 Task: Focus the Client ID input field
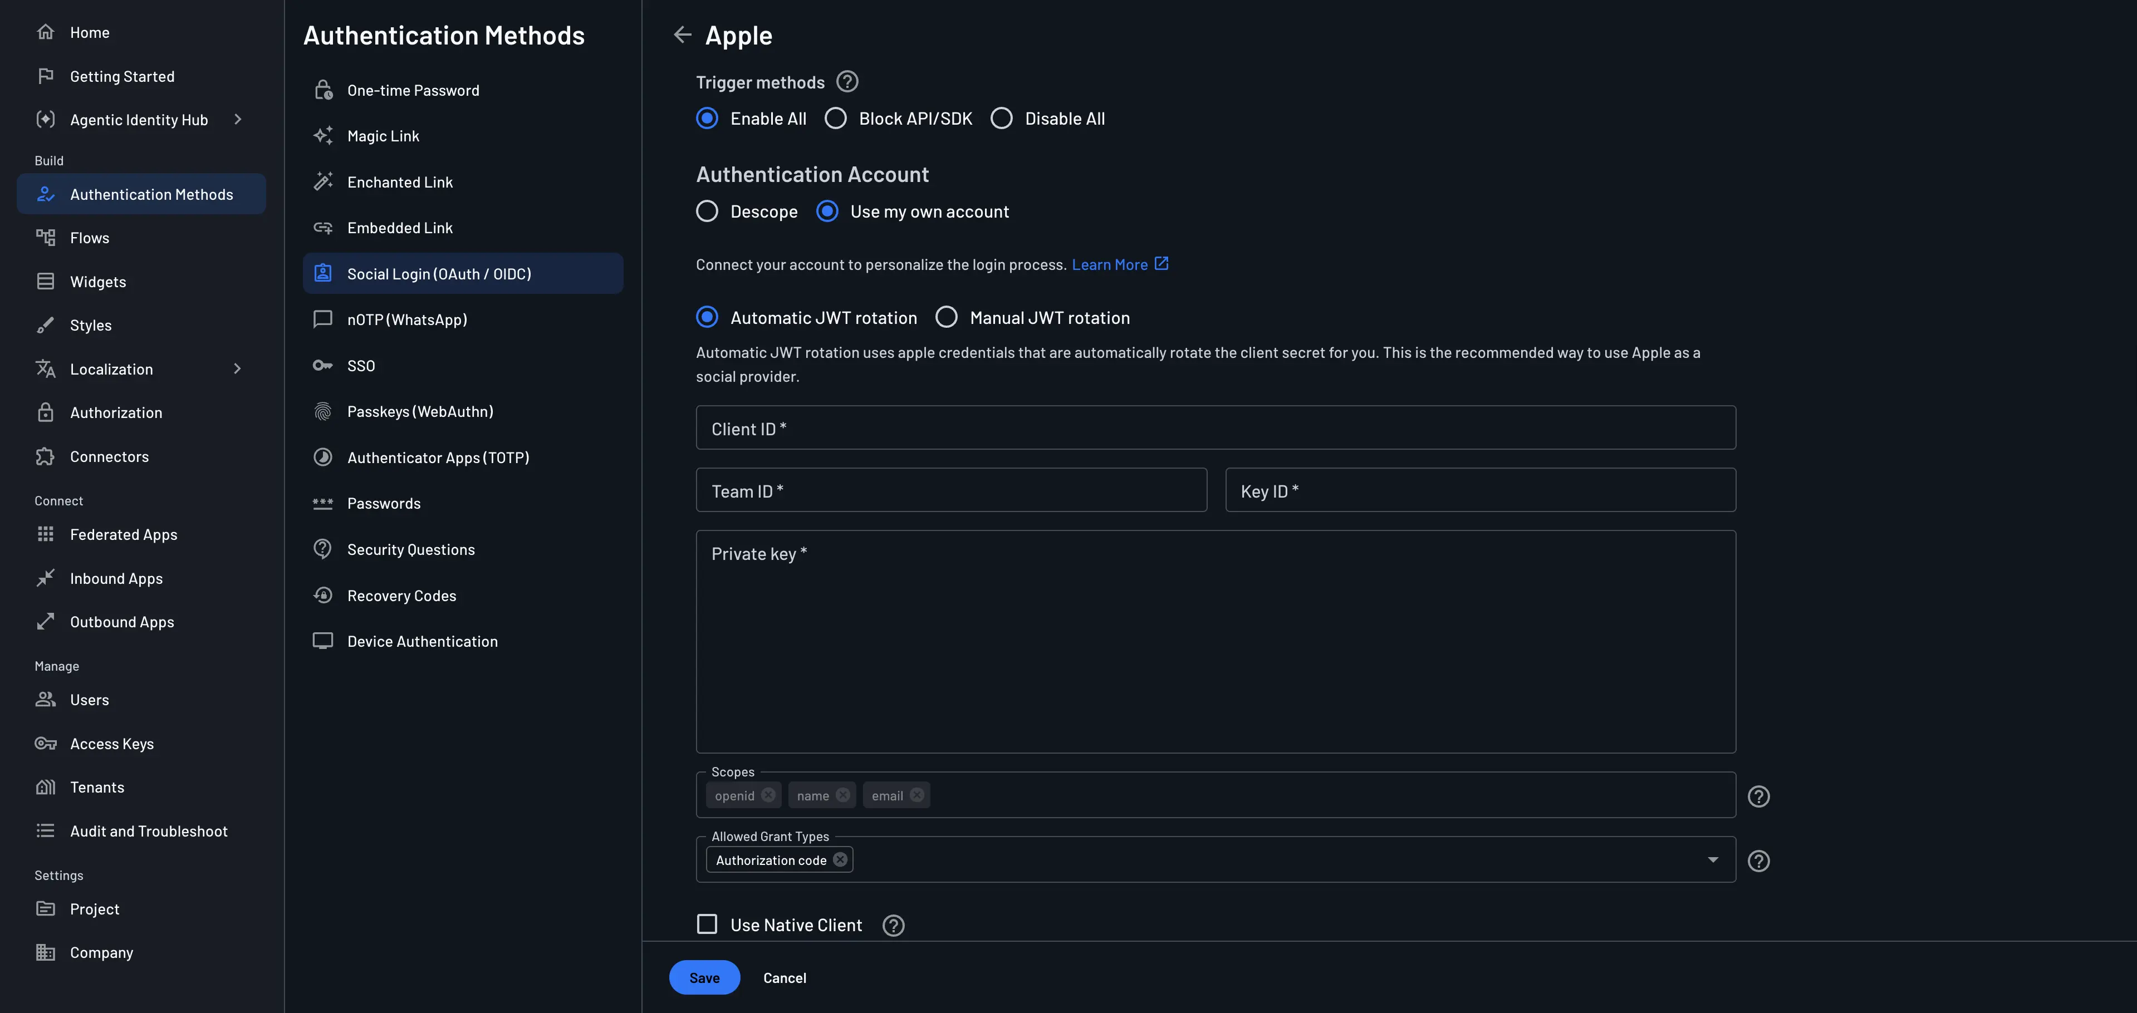coord(1215,428)
